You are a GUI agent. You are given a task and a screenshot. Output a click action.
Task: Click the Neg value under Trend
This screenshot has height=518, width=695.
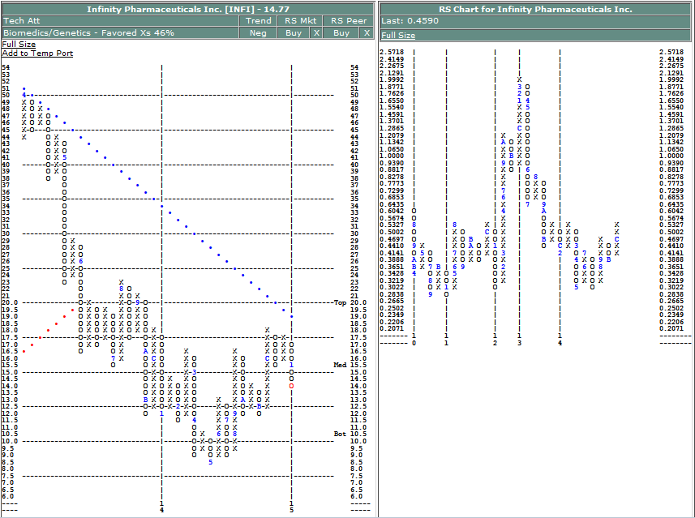click(259, 32)
